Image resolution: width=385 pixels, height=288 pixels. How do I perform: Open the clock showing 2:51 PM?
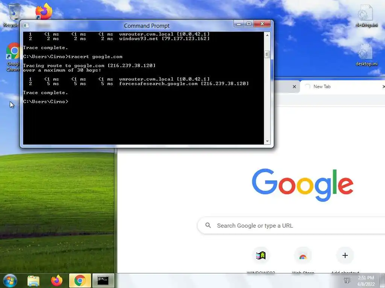366,280
